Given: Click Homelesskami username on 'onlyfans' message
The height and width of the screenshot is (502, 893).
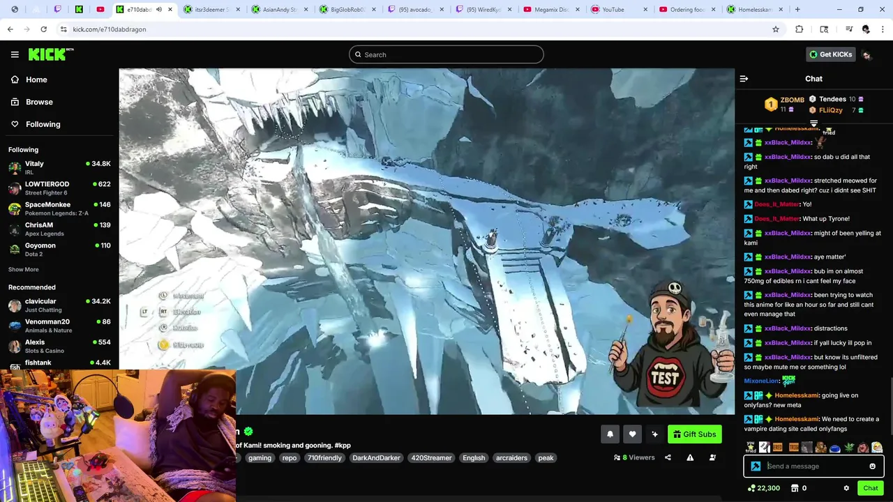Looking at the screenshot, I should point(796,395).
